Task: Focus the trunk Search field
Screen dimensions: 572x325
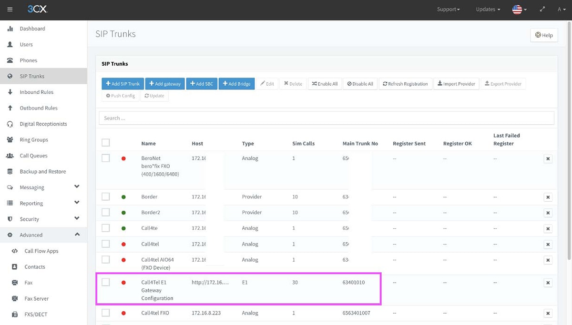Action: [327, 118]
